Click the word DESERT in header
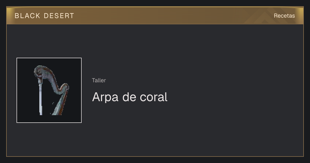 (59, 16)
